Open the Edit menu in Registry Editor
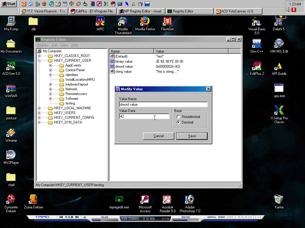 (x=55, y=45)
